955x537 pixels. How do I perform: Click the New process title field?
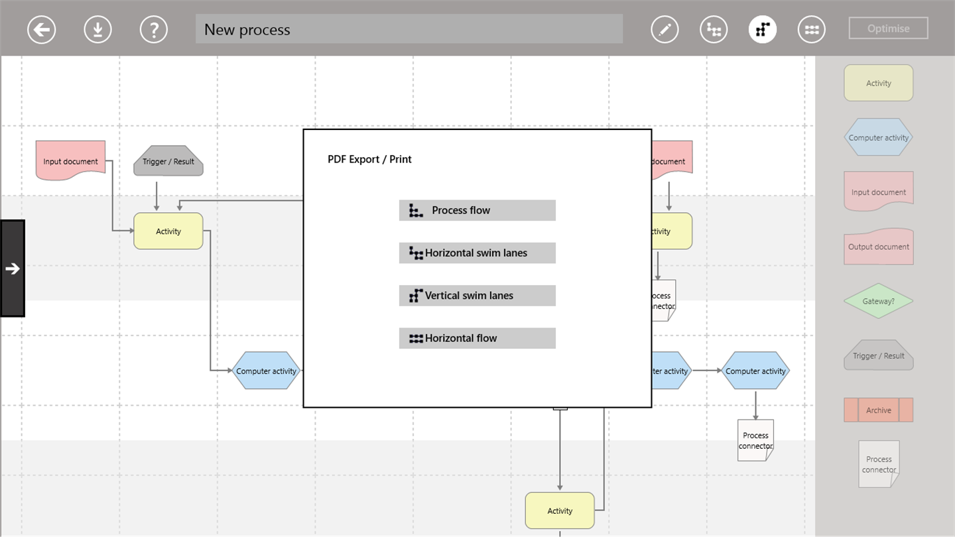coord(409,30)
